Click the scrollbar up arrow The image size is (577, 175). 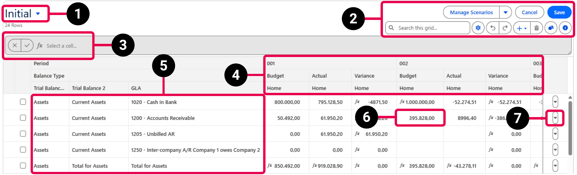tap(570, 97)
